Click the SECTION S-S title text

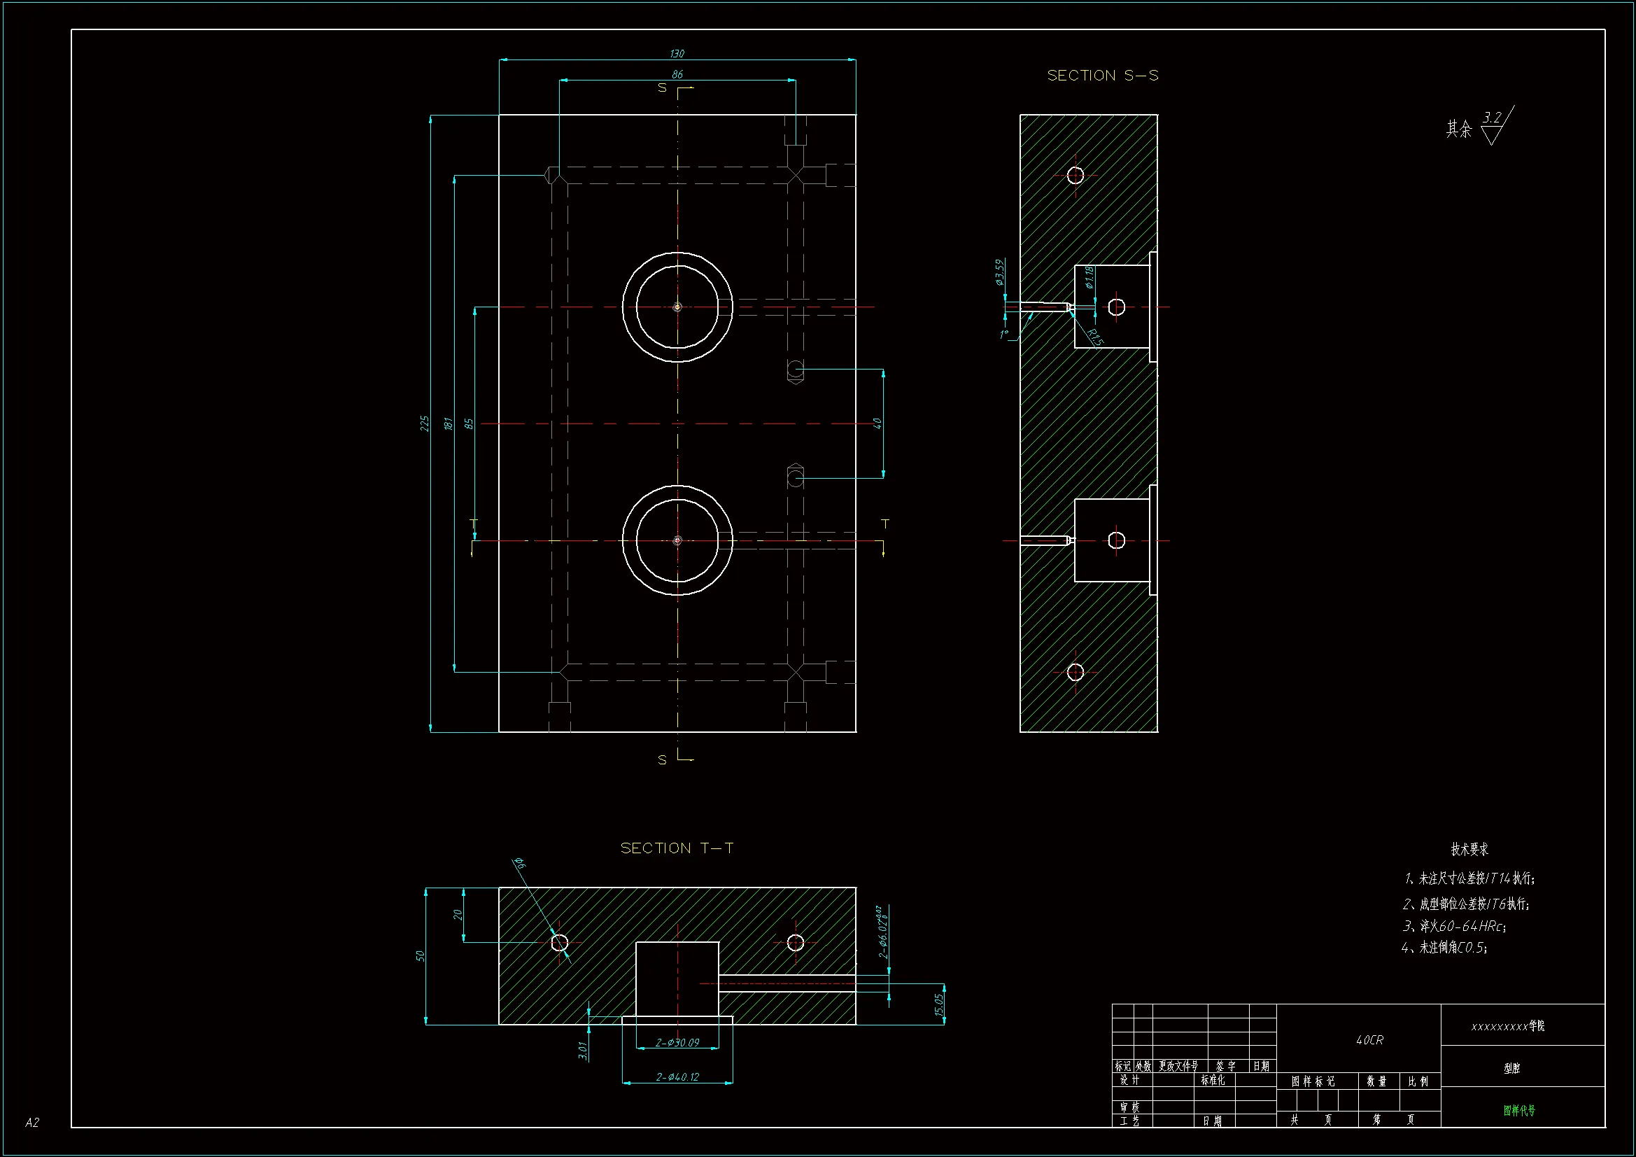1102,76
